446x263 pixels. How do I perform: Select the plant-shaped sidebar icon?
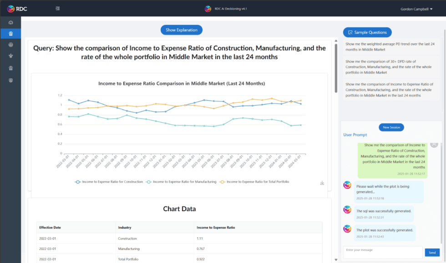click(10, 56)
